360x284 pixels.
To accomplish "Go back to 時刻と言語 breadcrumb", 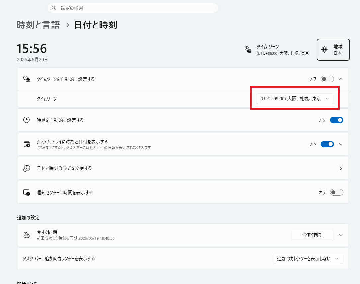I will [38, 25].
